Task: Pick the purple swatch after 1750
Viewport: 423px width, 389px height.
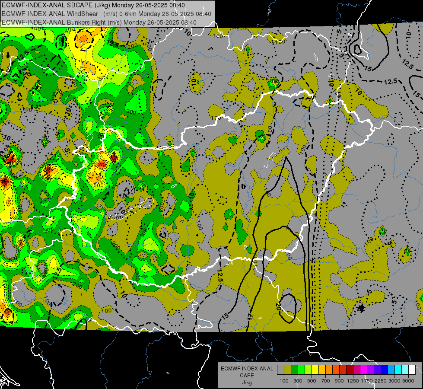Action: (371, 370)
